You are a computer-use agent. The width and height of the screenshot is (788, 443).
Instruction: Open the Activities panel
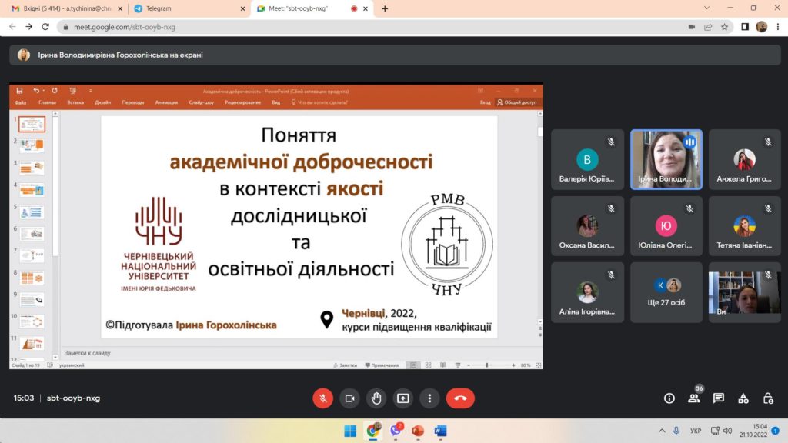pos(743,398)
